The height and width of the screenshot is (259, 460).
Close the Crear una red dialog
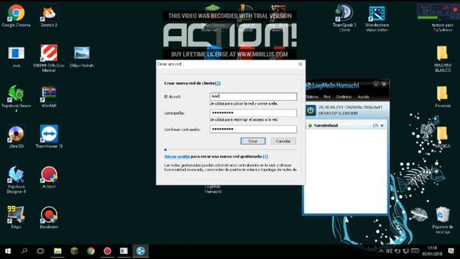coord(300,64)
